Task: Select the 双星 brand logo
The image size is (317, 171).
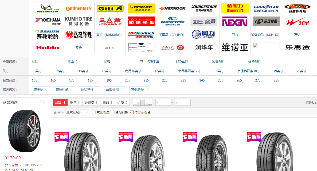Action: [x=298, y=21]
